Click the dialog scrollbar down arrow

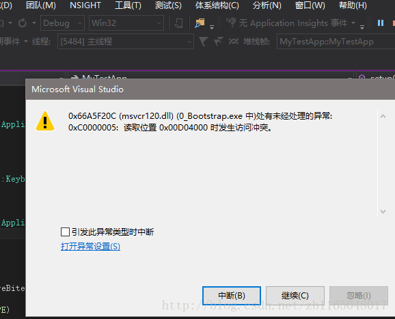(383, 211)
